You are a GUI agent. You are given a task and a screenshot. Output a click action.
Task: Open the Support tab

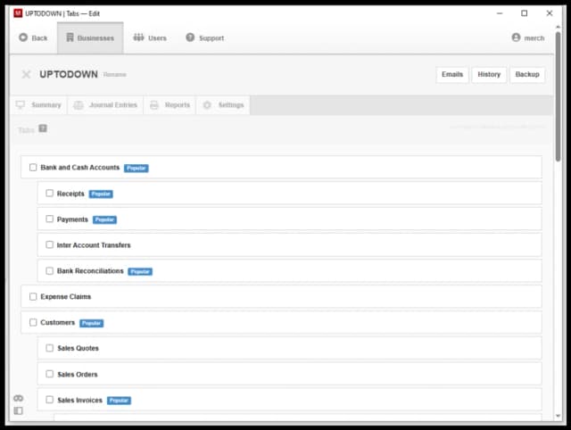[x=205, y=37]
